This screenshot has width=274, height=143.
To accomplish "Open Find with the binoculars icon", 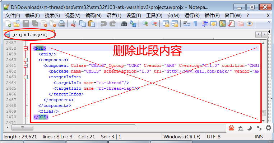I will (x=124, y=24).
